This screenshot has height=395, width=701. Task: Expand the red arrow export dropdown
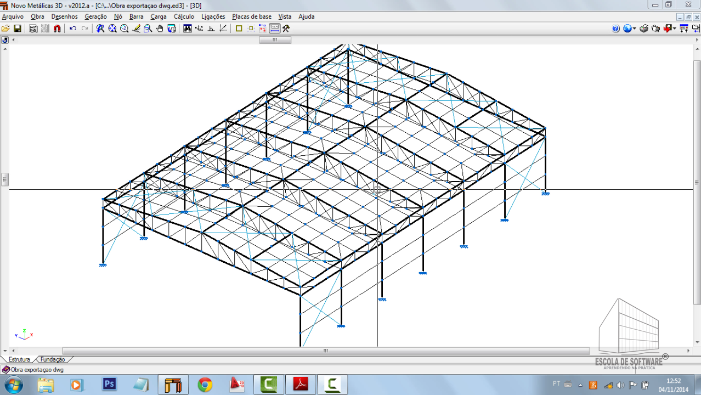tap(674, 29)
